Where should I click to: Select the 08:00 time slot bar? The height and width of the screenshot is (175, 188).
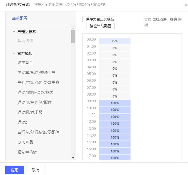(x=115, y=96)
